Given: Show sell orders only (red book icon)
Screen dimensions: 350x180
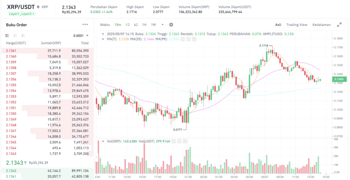Looking at the screenshot, I should pos(23,36).
